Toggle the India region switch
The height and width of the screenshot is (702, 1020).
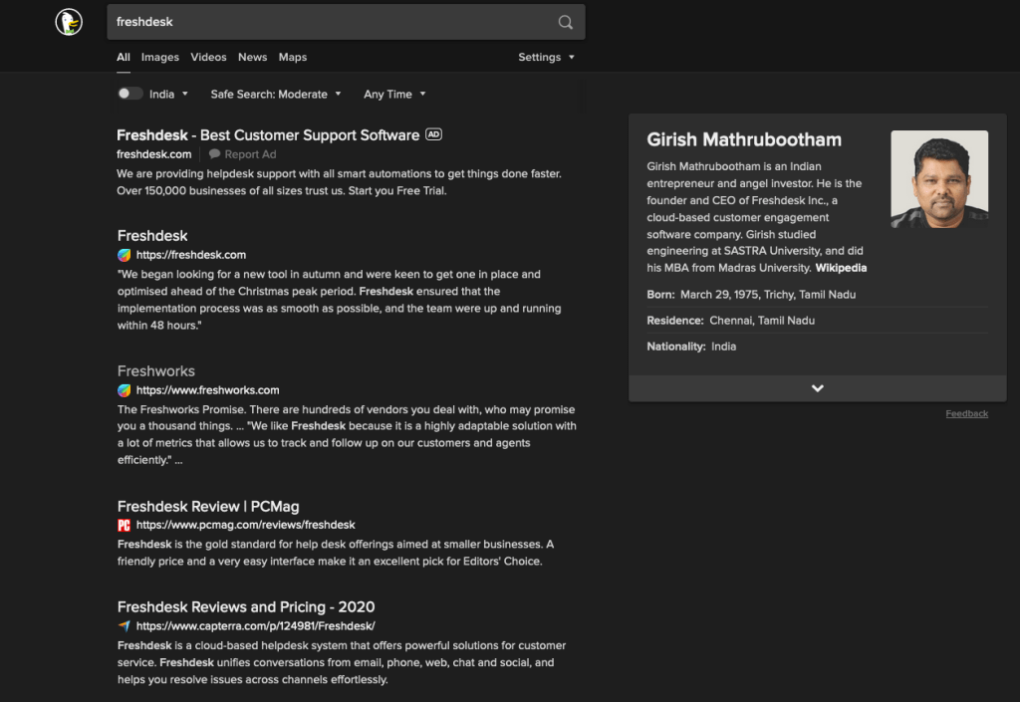click(x=129, y=94)
